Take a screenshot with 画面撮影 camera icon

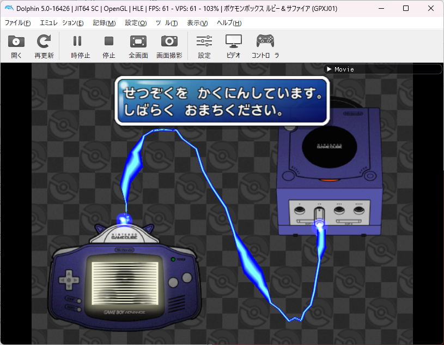[x=169, y=41]
